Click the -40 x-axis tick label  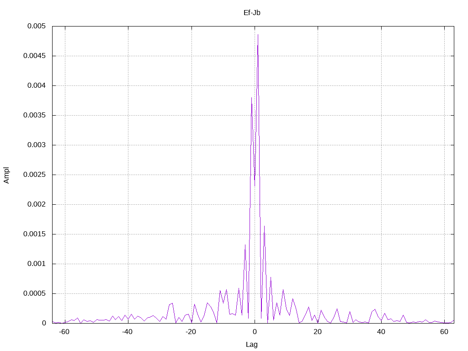[x=128, y=332]
